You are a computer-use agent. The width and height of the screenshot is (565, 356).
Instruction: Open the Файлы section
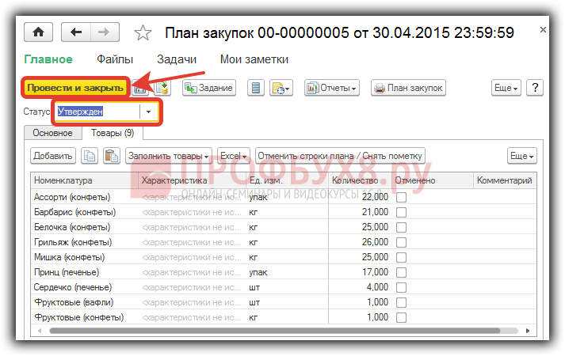pyautogui.click(x=114, y=59)
